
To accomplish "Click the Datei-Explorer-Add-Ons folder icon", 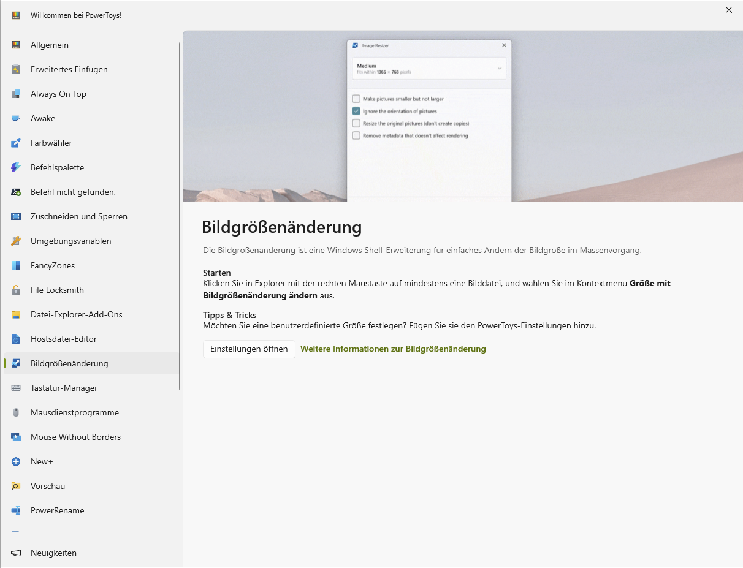I will tap(16, 314).
